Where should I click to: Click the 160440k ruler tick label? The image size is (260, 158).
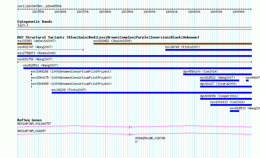tap(239, 12)
